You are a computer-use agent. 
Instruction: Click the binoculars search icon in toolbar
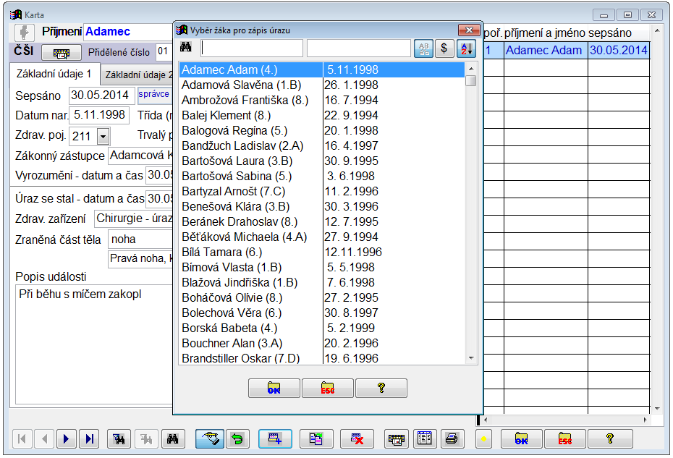[172, 438]
